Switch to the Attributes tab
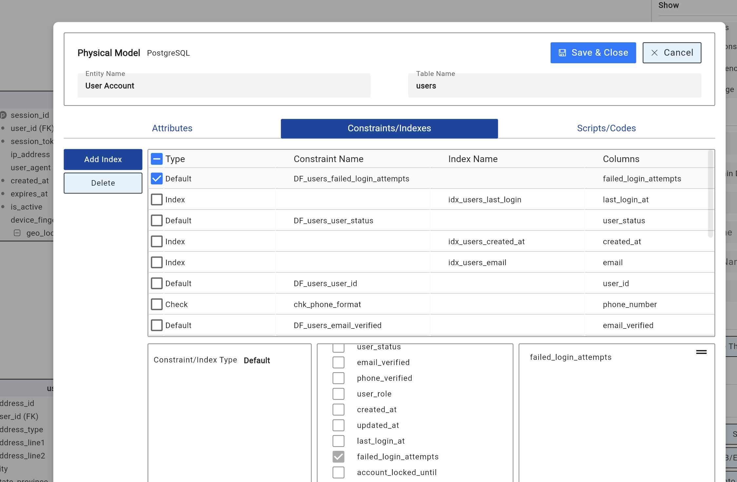This screenshot has width=737, height=482. 172,128
